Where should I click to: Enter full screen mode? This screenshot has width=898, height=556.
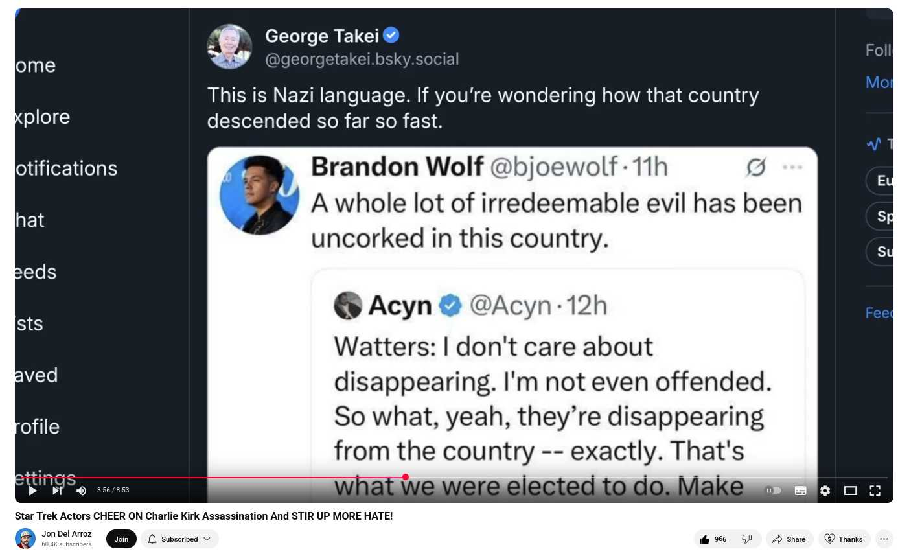coord(875,491)
